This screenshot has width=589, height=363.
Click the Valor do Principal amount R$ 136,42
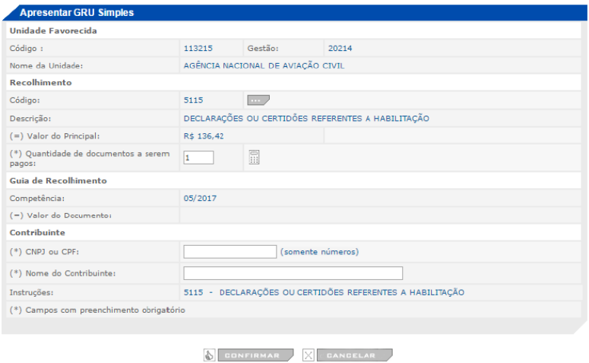(x=203, y=136)
